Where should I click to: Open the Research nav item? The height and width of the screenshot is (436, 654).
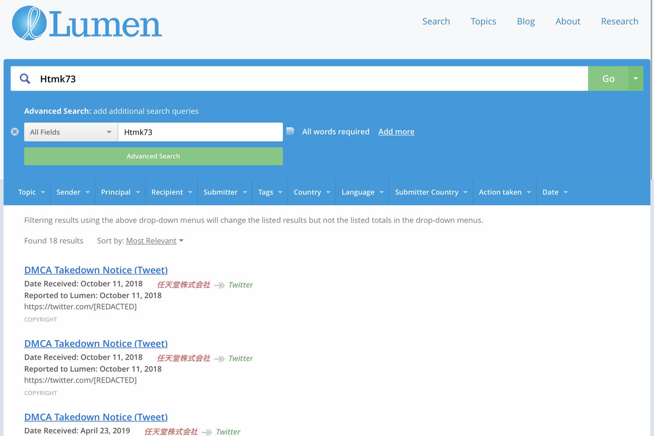(620, 21)
